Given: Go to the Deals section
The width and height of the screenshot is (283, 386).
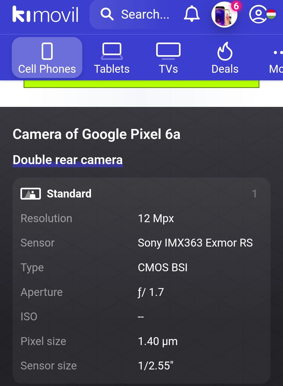Looking at the screenshot, I should coord(225,58).
